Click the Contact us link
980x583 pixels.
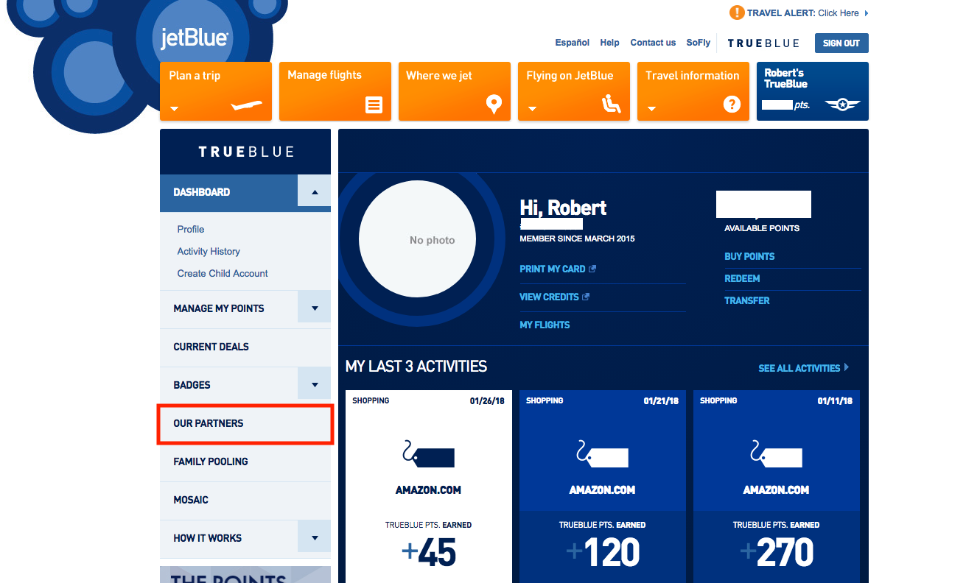[x=653, y=43]
